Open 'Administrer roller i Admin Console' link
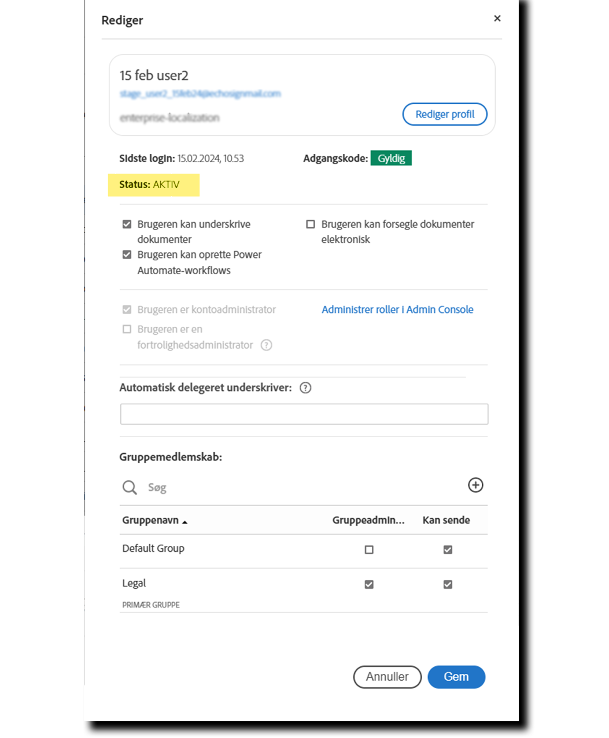 coord(397,309)
